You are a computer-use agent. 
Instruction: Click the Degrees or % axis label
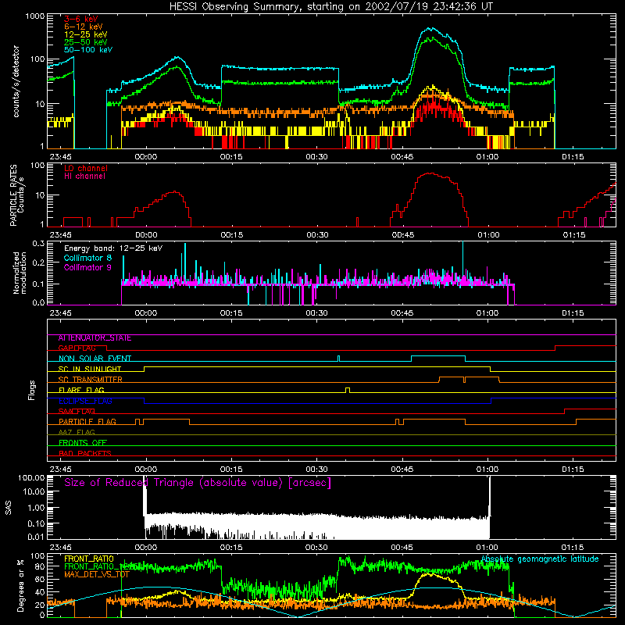tap(20, 586)
